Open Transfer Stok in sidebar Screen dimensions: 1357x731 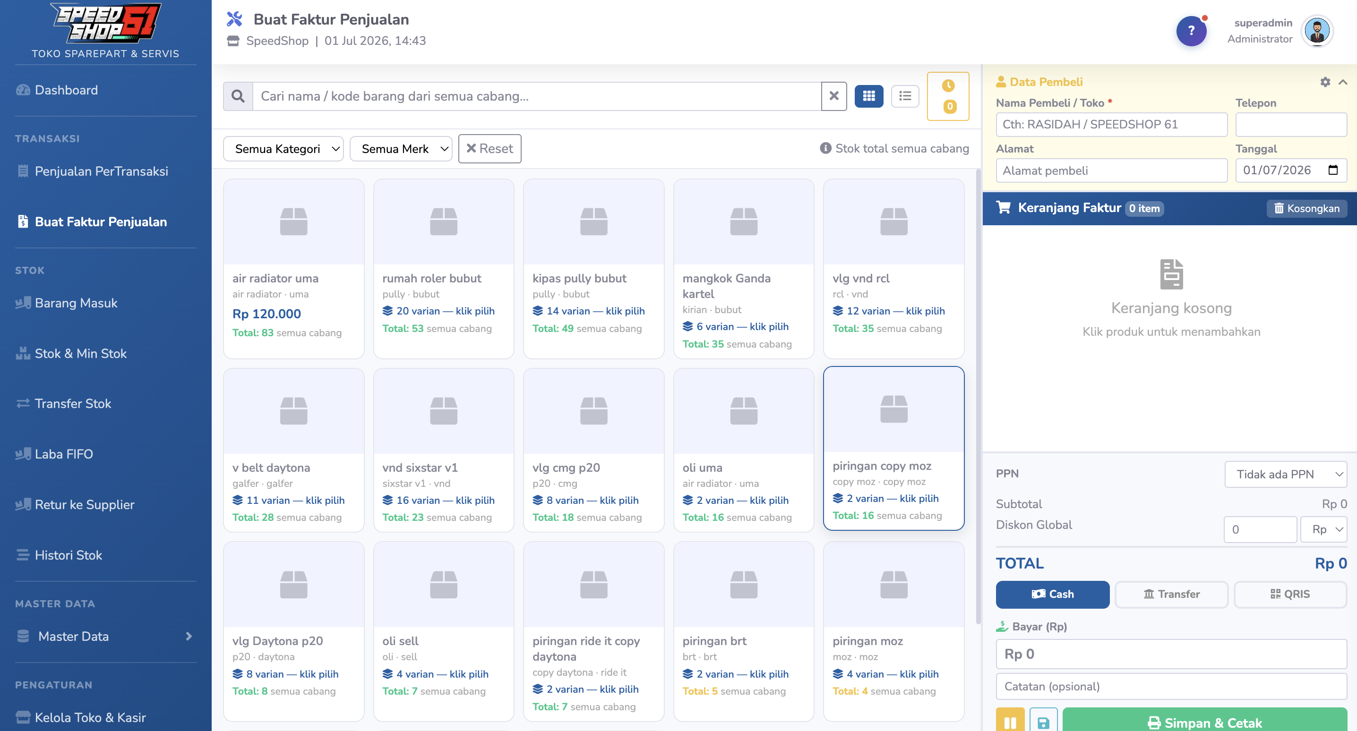[x=73, y=403]
